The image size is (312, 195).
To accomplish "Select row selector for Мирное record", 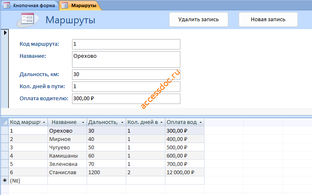I will click(5, 139).
